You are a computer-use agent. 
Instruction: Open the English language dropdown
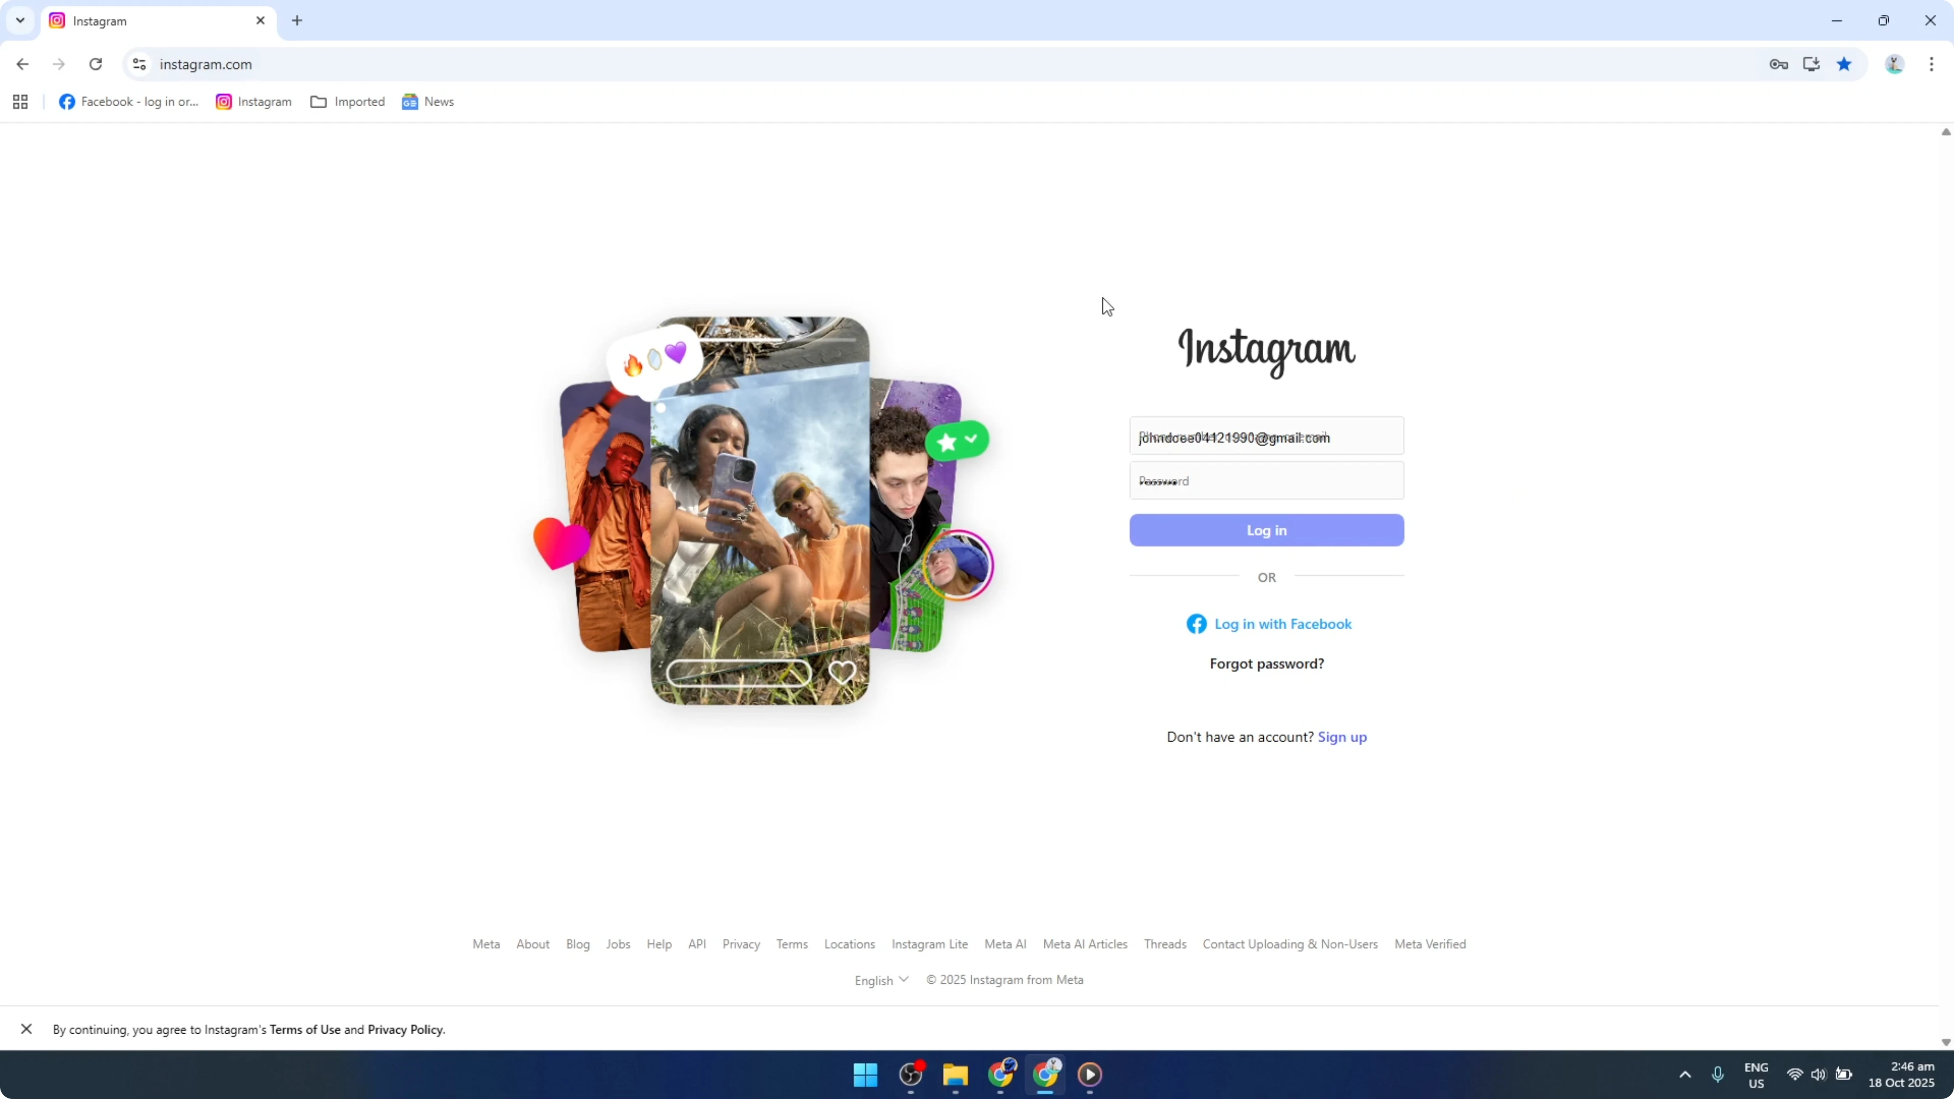[880, 979]
